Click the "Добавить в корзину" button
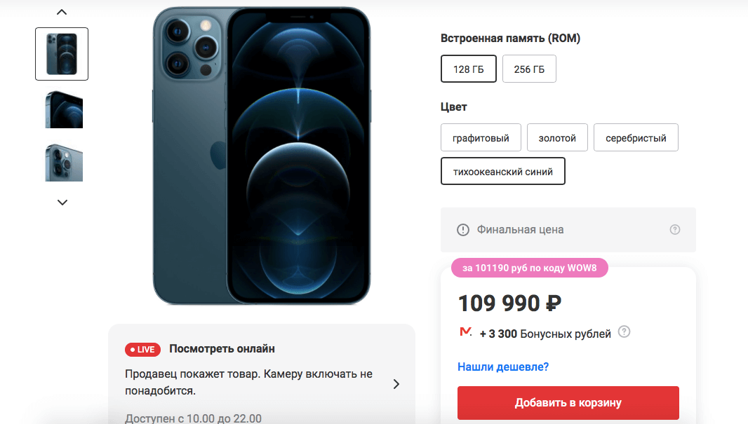 (x=568, y=403)
